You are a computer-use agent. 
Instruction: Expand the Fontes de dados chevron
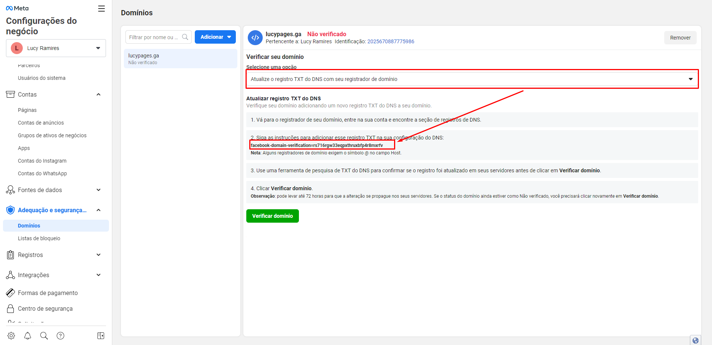point(99,190)
